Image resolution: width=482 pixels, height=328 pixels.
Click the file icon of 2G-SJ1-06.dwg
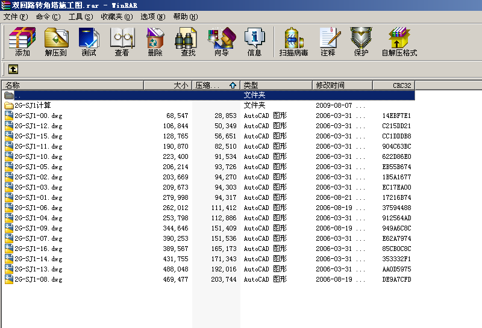coord(9,208)
